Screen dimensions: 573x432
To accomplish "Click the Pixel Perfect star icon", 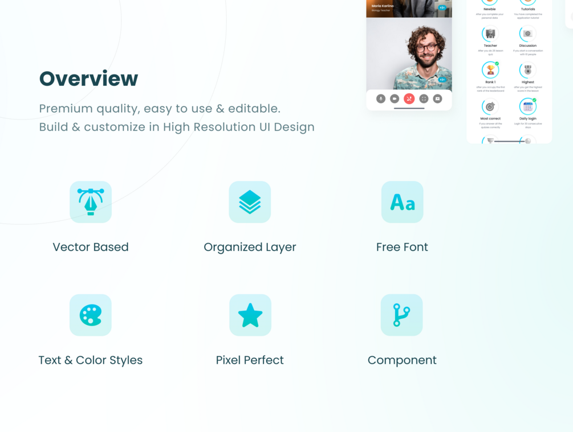I will coord(250,315).
